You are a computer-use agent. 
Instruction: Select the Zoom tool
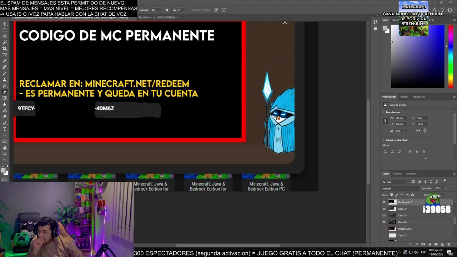click(x=5, y=154)
